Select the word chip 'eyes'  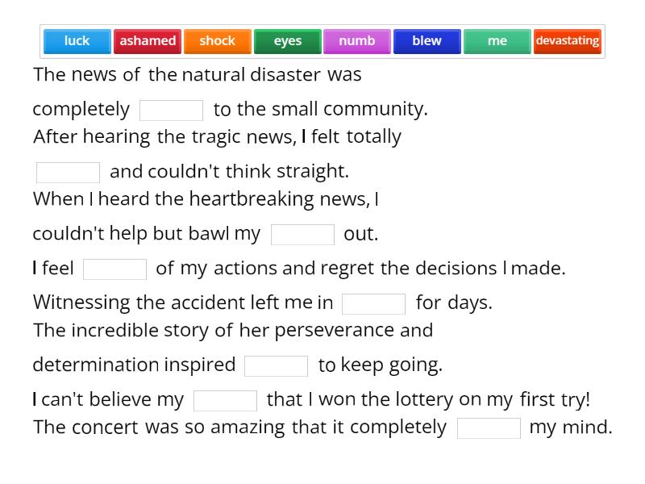pyautogui.click(x=287, y=41)
